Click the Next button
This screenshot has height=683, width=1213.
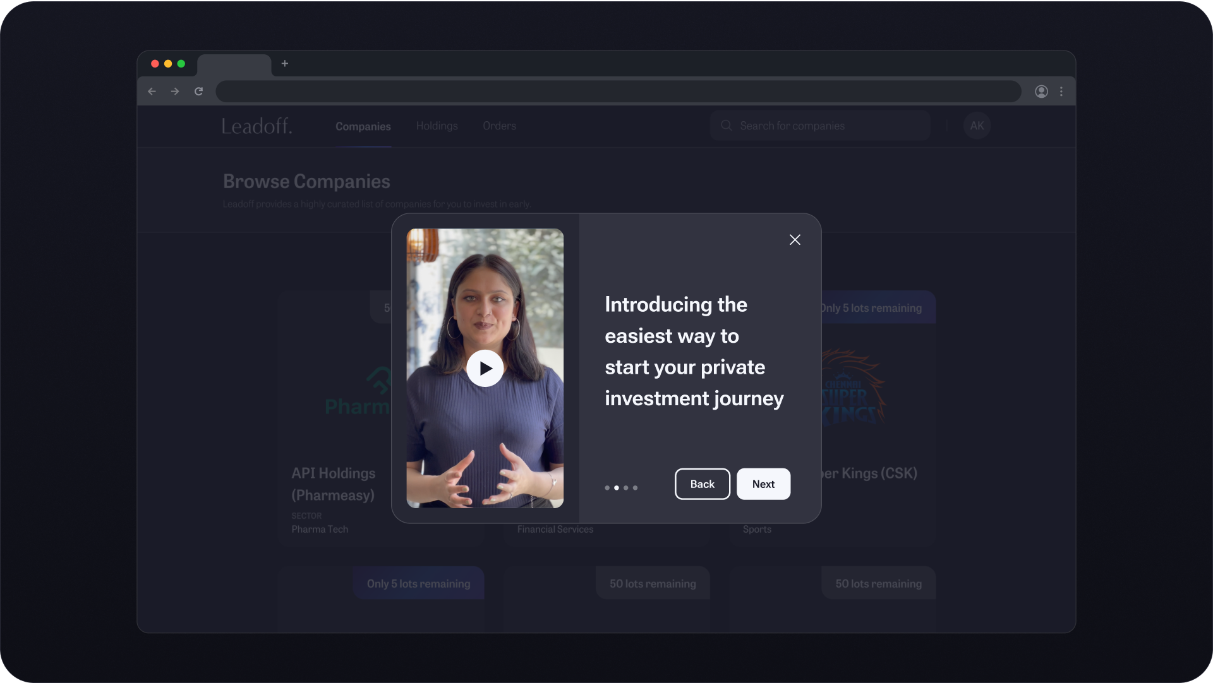[763, 484]
